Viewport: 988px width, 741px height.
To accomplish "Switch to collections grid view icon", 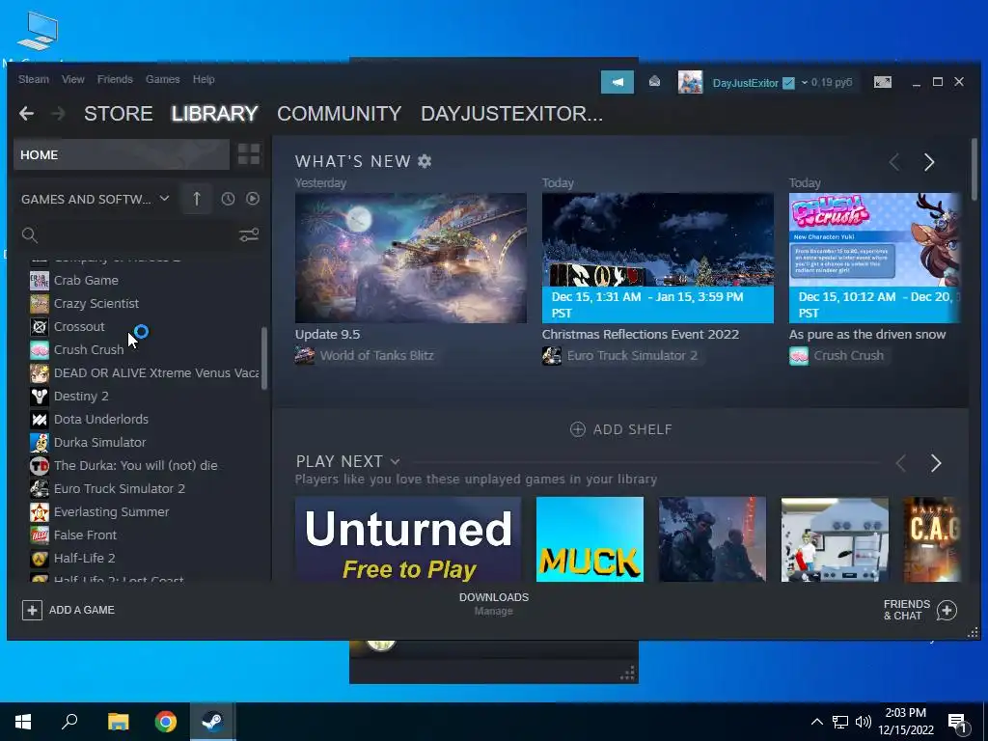I will [249, 154].
